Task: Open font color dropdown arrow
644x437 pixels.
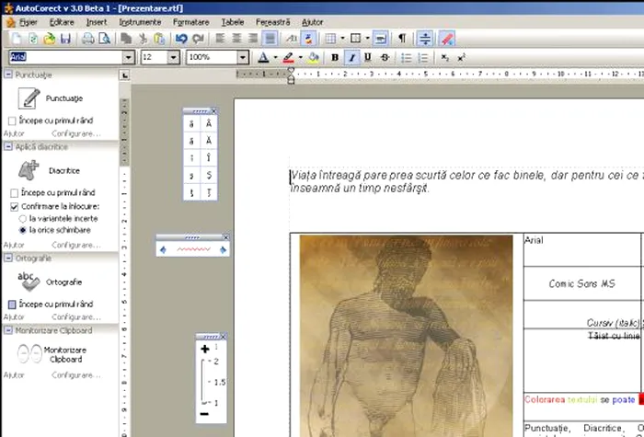Action: (275, 57)
